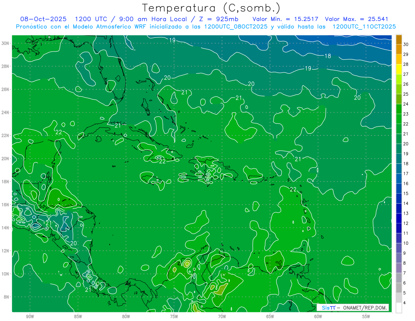415x321 pixels.
Task: Click the white swatch below 4 on scale
Action: tap(399, 308)
